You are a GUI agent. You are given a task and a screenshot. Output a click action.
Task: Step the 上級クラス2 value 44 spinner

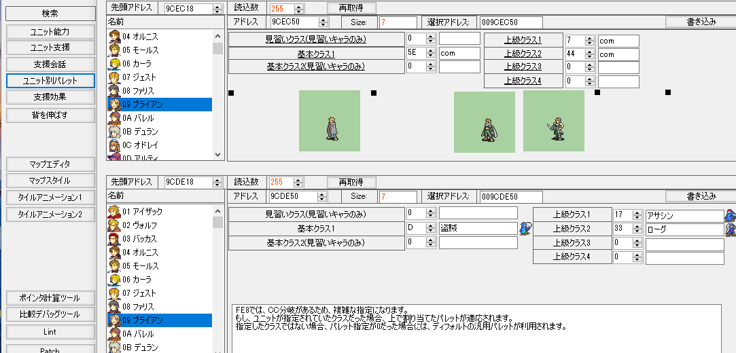pos(589,54)
